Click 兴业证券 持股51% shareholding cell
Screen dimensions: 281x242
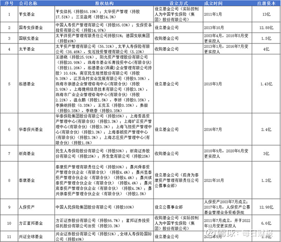pyautogui.click(x=104, y=236)
